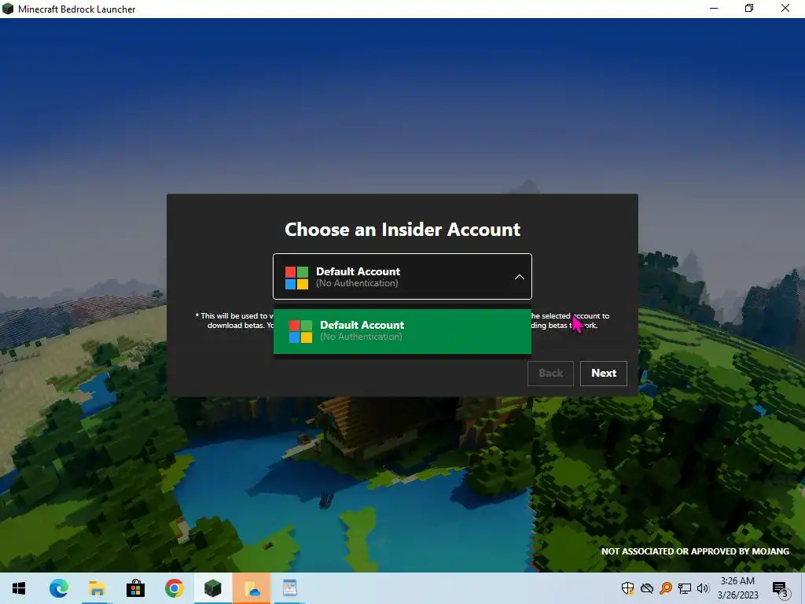Image resolution: width=805 pixels, height=604 pixels.
Task: Launch Microsoft Edge from the taskbar
Action: point(58,588)
